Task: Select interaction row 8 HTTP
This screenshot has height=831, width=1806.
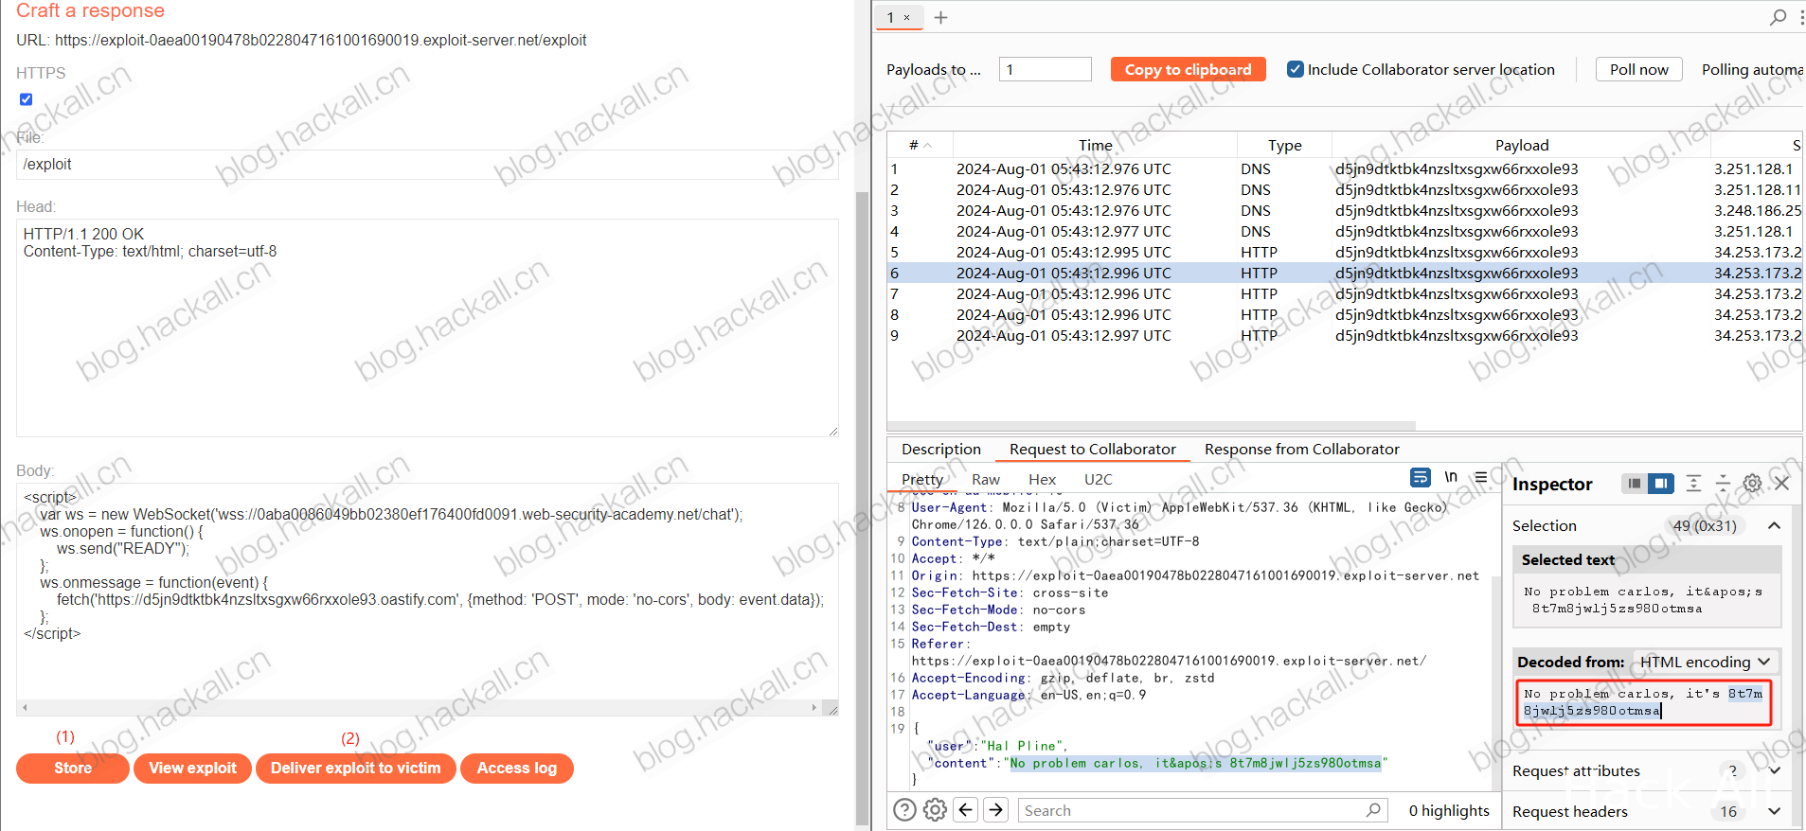Action: (x=1345, y=314)
